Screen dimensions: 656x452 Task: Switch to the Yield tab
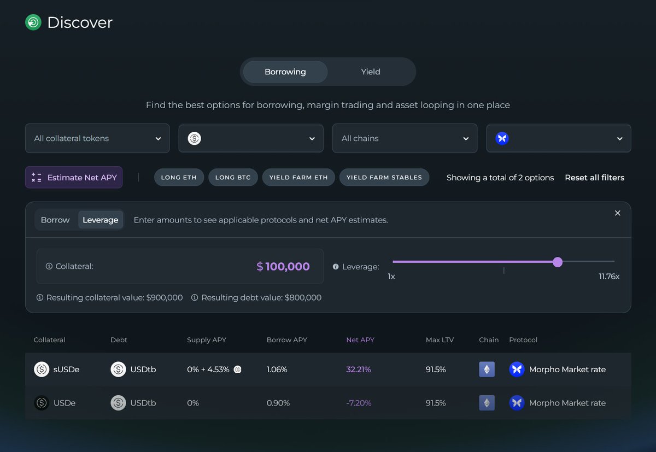(370, 72)
